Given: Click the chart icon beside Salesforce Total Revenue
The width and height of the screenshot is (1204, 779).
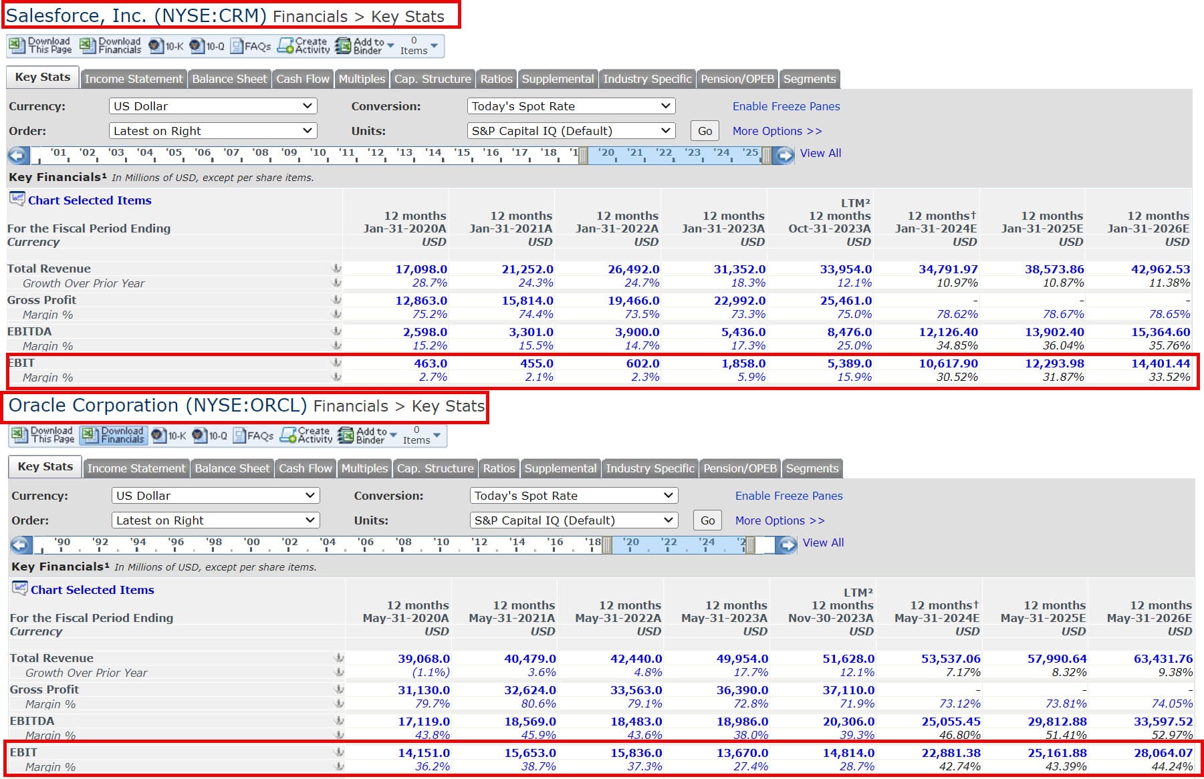Looking at the screenshot, I should [336, 269].
